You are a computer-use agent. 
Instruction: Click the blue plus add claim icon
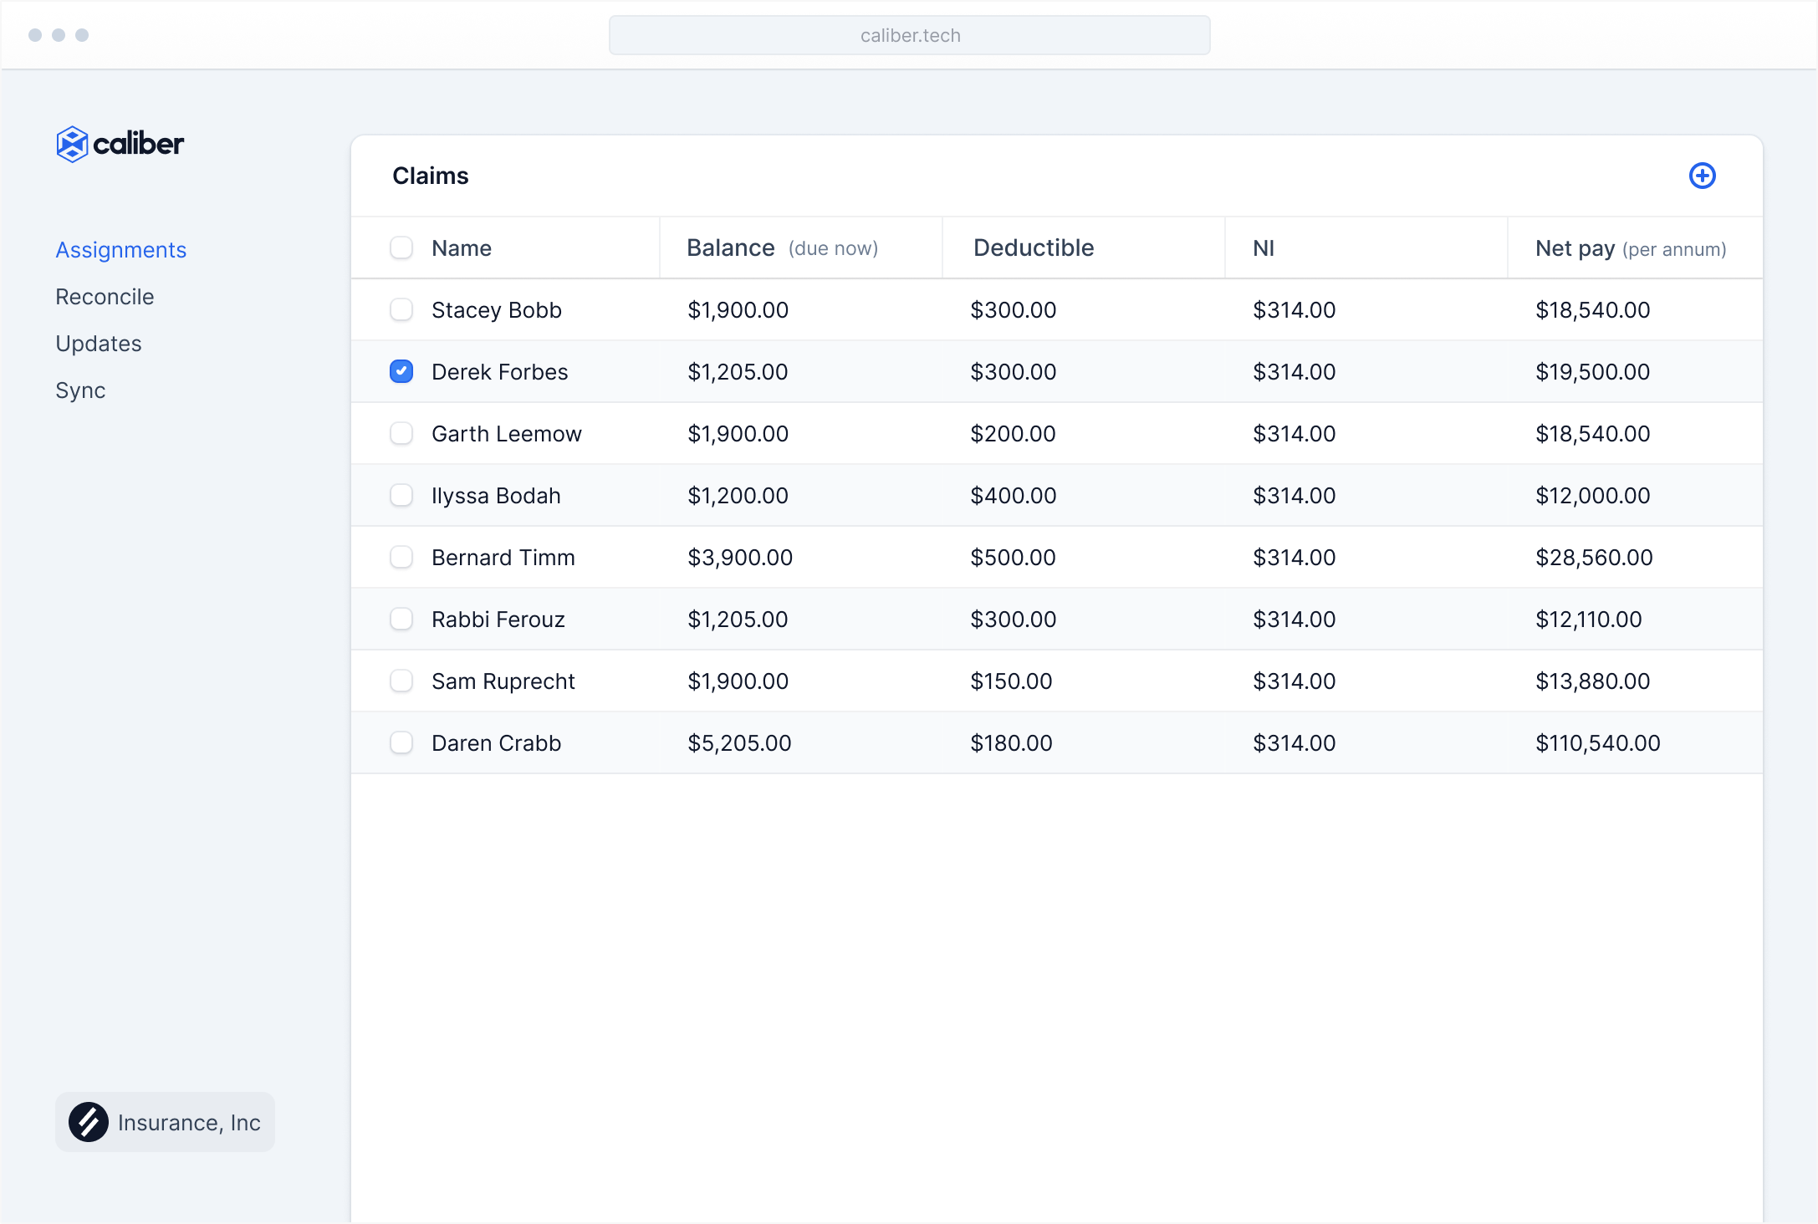1702,176
